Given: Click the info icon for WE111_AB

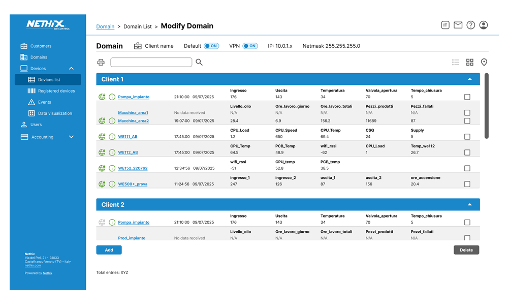Looking at the screenshot, I should pyautogui.click(x=112, y=137).
